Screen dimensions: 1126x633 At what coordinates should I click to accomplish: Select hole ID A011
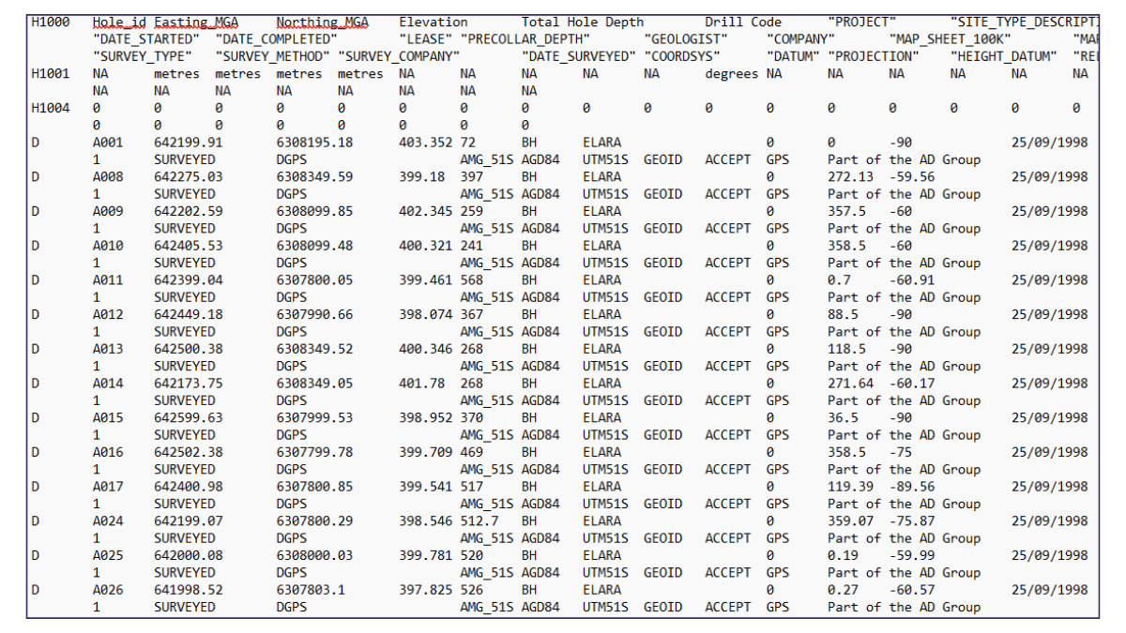(x=108, y=280)
